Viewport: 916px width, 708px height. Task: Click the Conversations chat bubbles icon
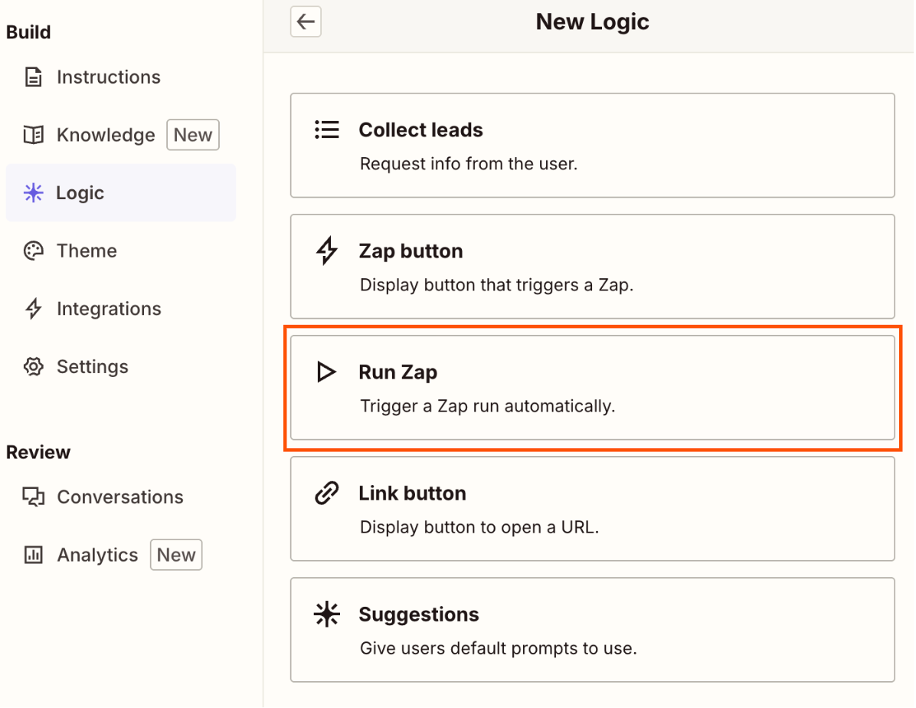33,497
